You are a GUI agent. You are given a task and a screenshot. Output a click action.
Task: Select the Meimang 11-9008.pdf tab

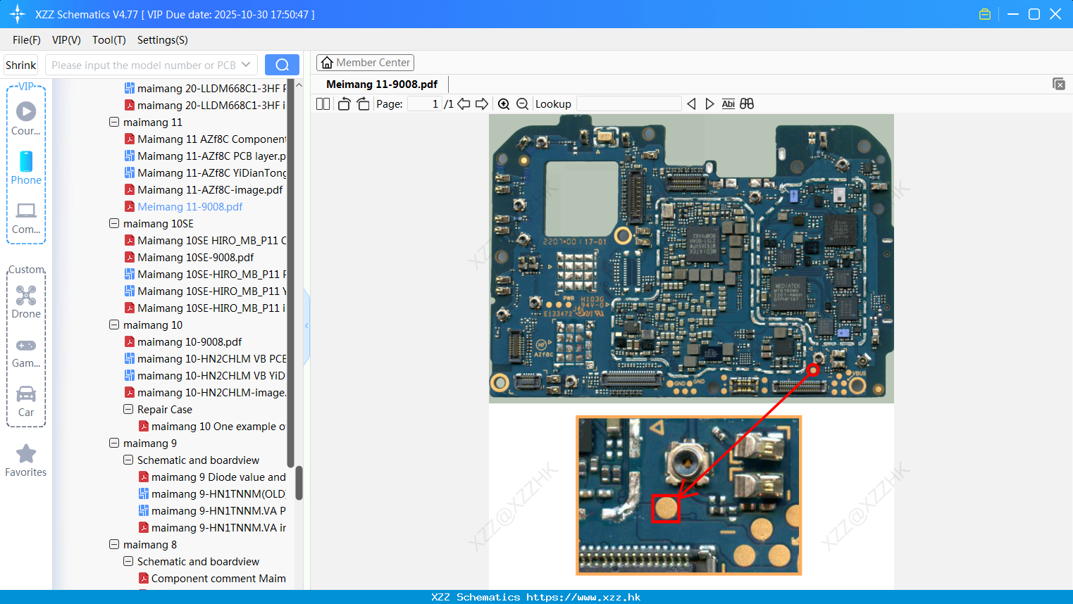pos(382,84)
